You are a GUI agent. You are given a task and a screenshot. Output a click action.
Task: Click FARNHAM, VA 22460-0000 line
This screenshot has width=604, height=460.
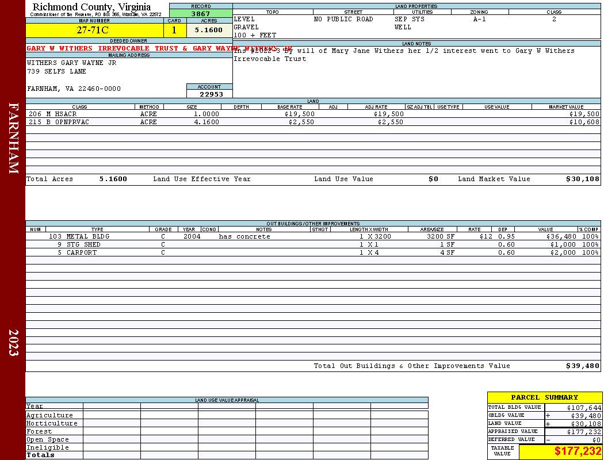(74, 89)
